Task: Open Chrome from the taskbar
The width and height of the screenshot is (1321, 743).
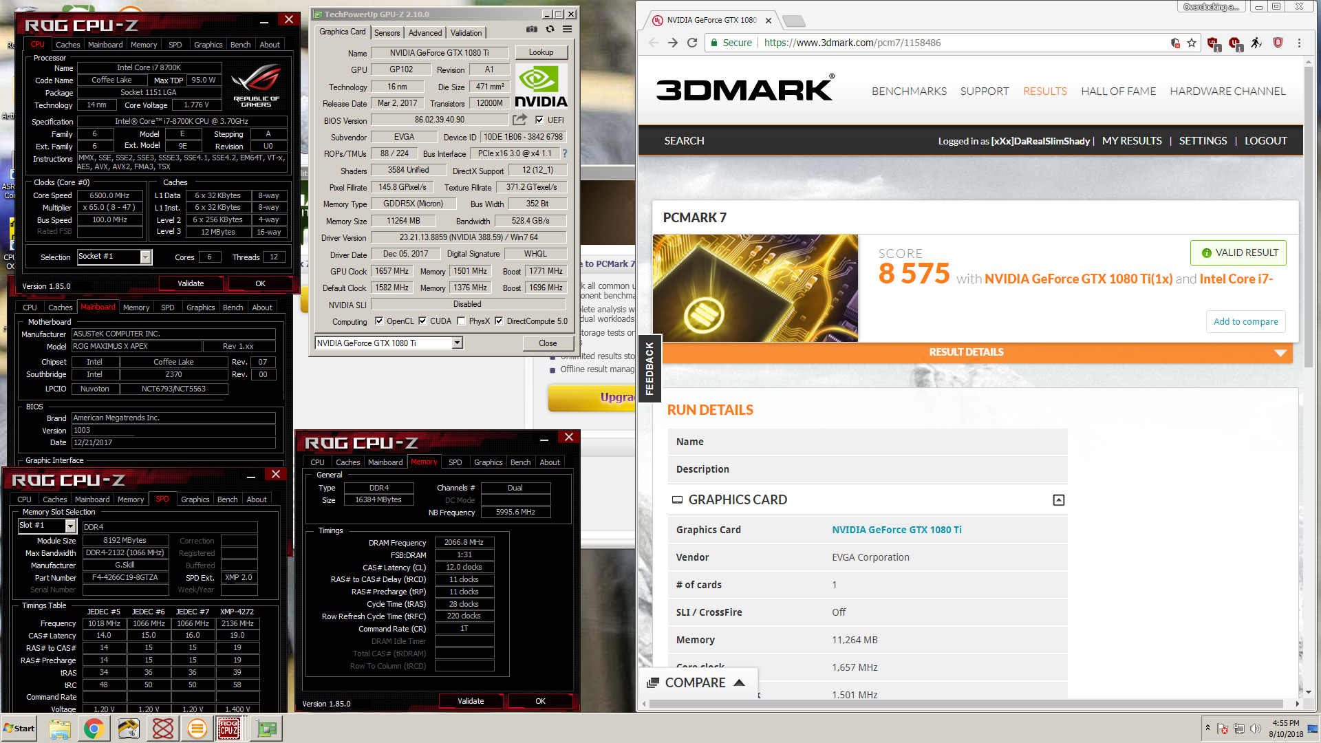Action: pyautogui.click(x=94, y=729)
